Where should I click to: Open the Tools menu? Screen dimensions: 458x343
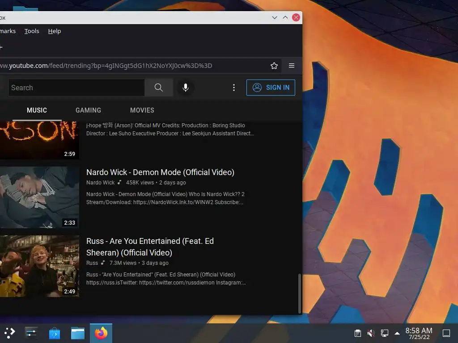click(32, 31)
